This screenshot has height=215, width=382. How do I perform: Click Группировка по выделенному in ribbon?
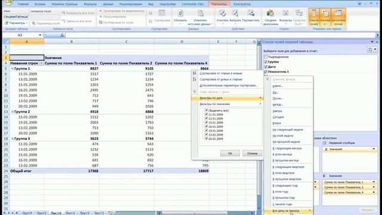122,11
